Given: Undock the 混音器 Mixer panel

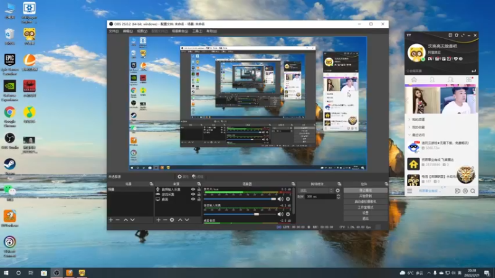Looking at the screenshot, I should click(293, 184).
